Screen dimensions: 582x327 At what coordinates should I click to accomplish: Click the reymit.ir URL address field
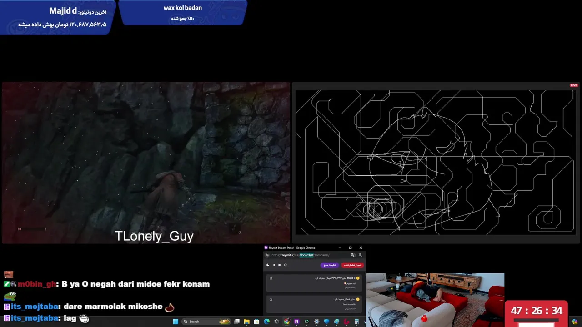301,255
